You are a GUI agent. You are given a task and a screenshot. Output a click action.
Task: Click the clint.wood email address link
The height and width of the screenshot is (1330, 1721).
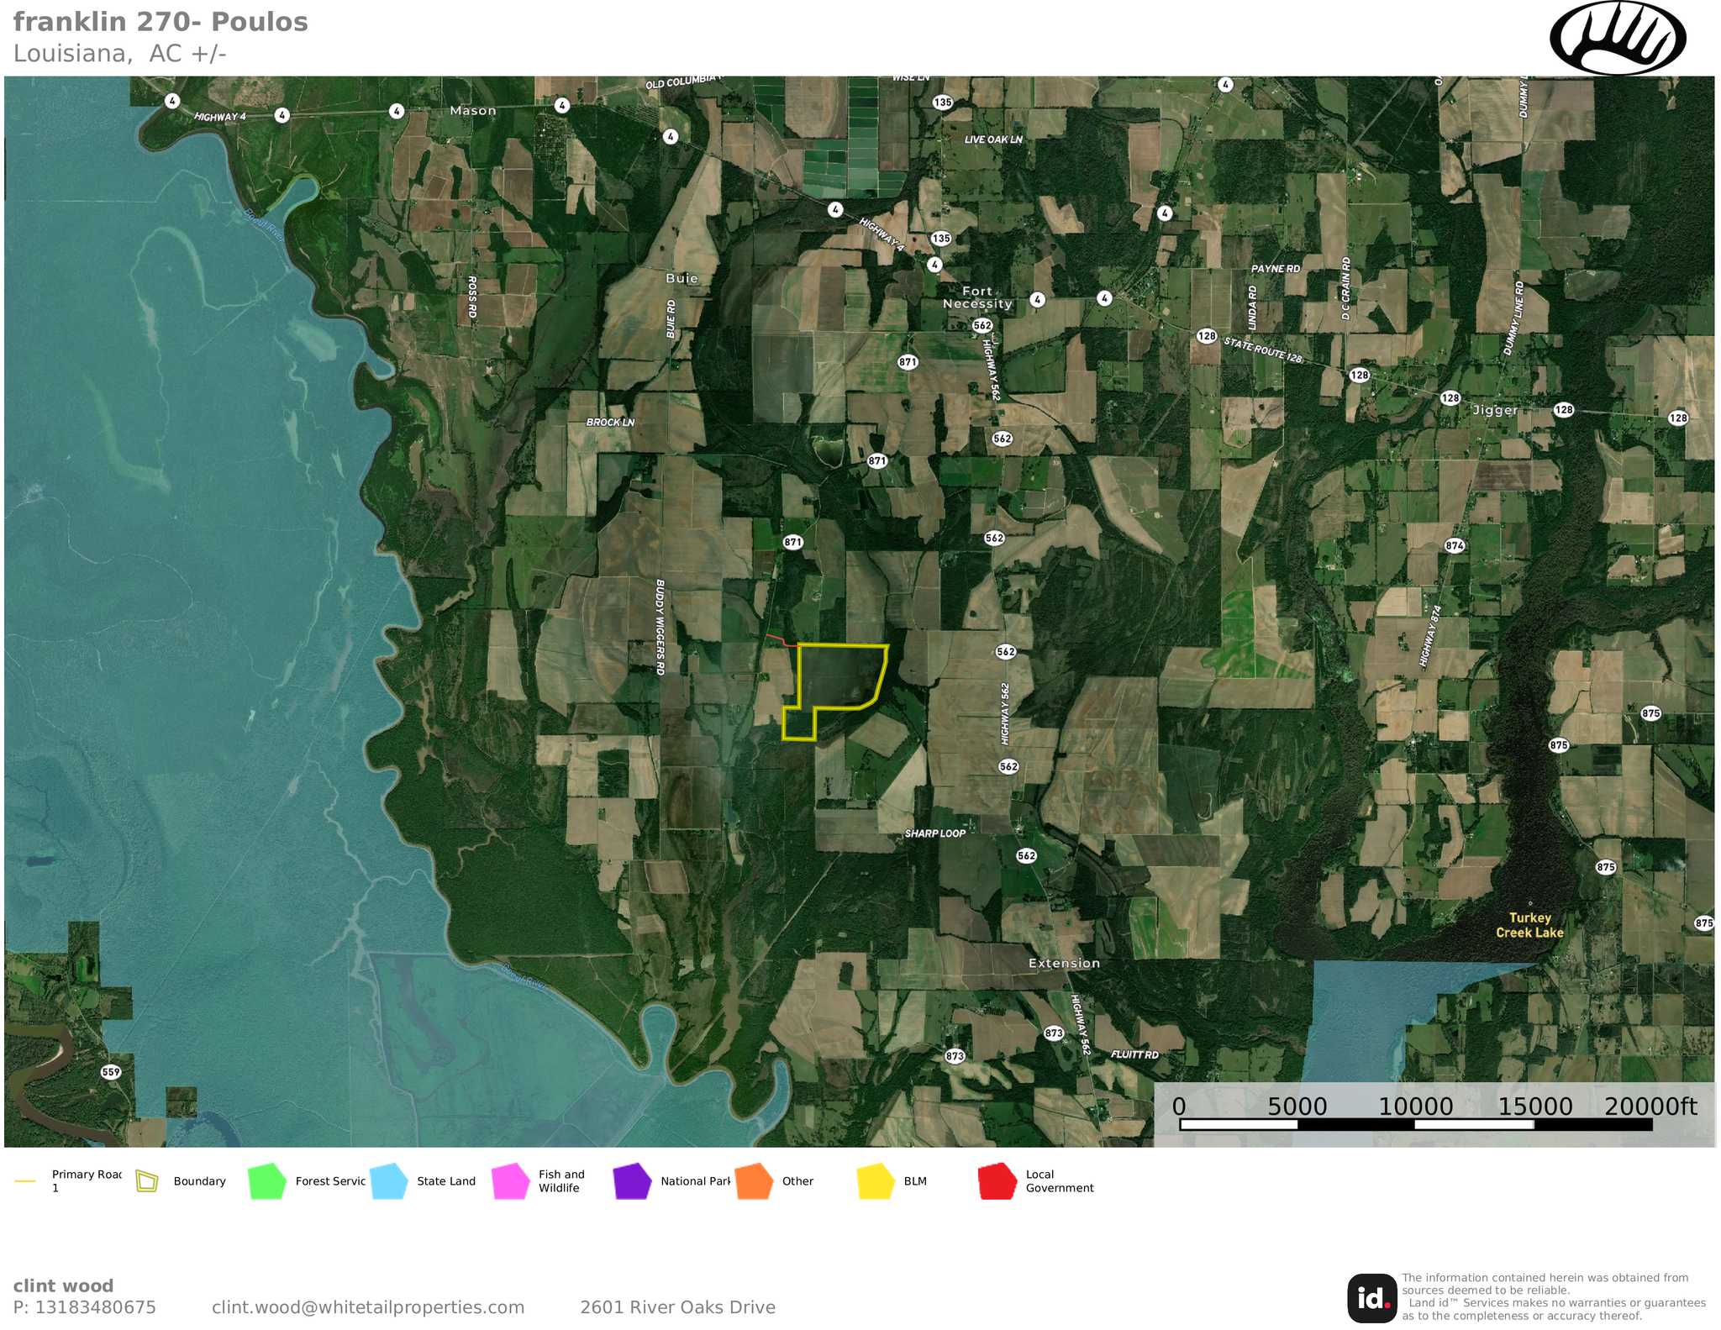368,1307
